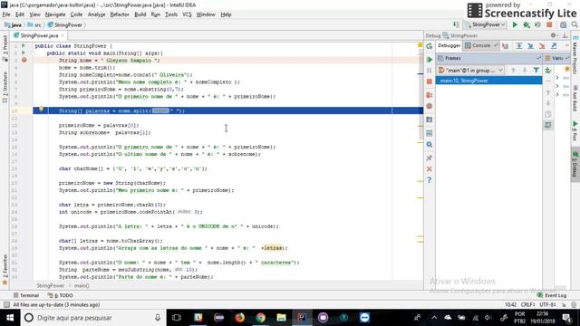Run StringPower with the green Run button
The width and height of the screenshot is (580, 326).
515,24
